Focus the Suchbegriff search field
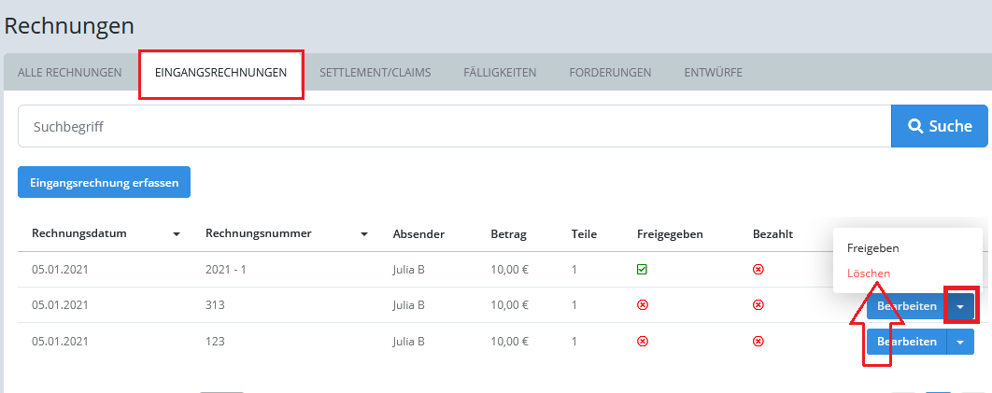 (x=454, y=126)
